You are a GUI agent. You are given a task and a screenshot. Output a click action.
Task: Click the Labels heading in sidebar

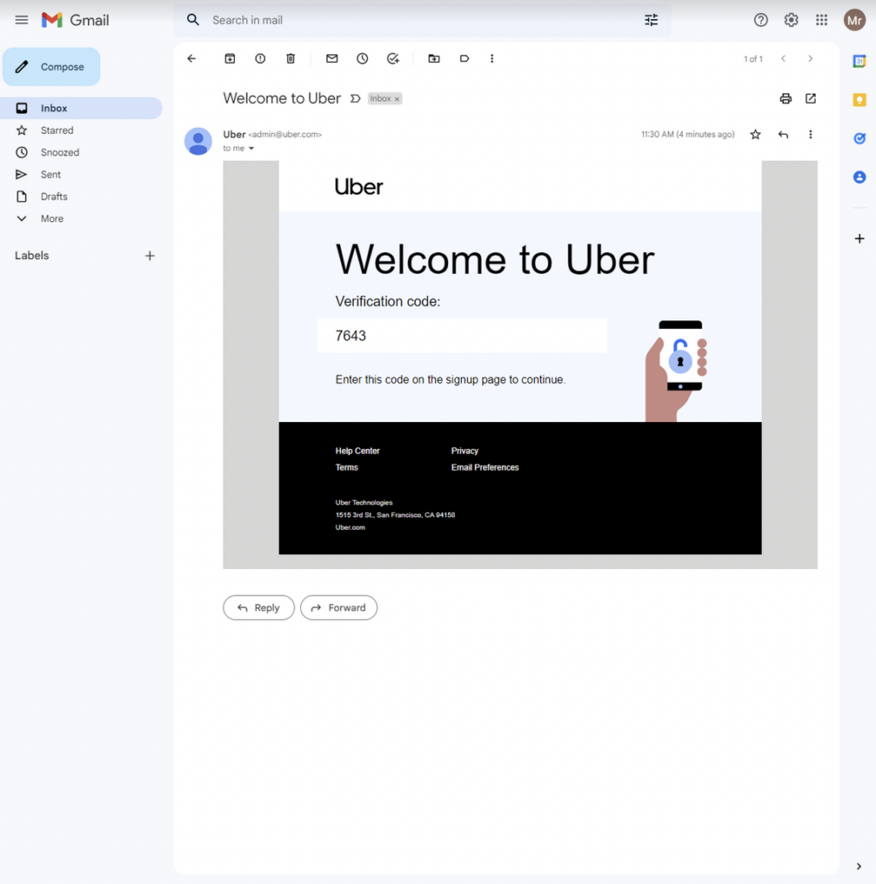coord(32,256)
